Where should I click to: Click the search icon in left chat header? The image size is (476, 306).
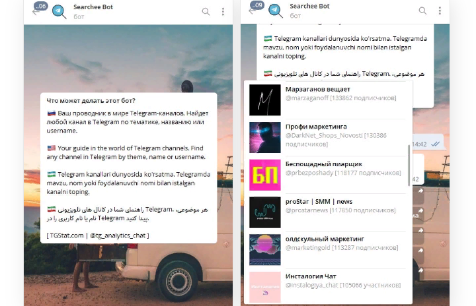tap(206, 12)
